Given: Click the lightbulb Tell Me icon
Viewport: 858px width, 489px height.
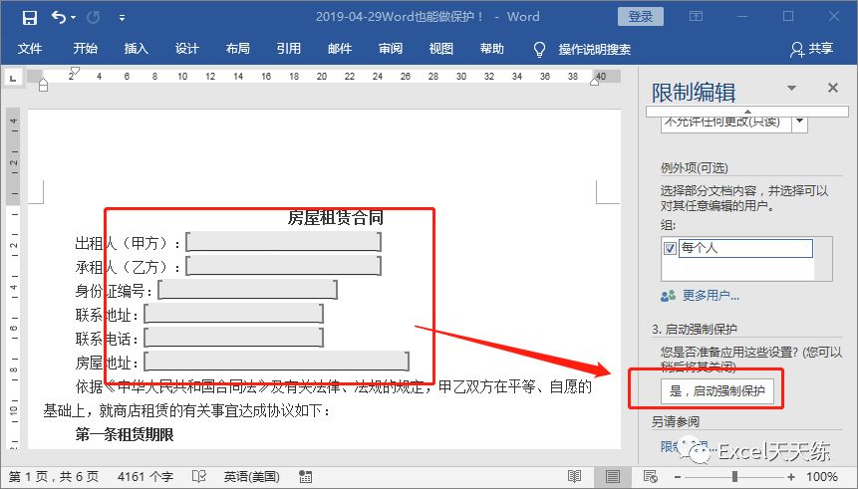Looking at the screenshot, I should click(539, 49).
